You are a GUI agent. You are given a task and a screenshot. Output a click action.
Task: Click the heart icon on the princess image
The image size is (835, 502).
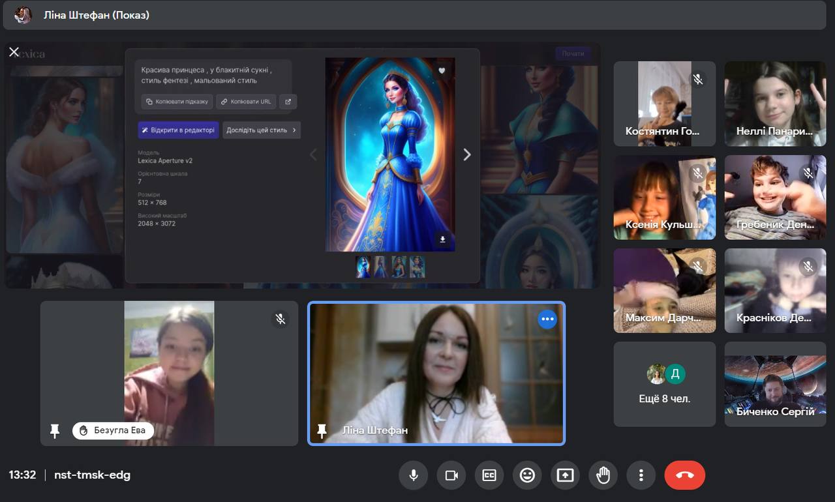442,70
